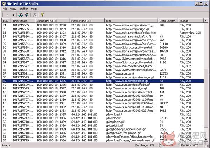Screen dimensions: 210x148
Task: Select the nokia.com/java/index.html row
Action: tap(103, 33)
